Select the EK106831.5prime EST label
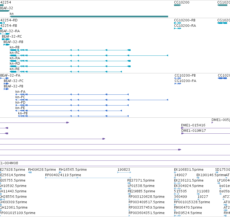Screen dimensions: 230x217 point(189,170)
